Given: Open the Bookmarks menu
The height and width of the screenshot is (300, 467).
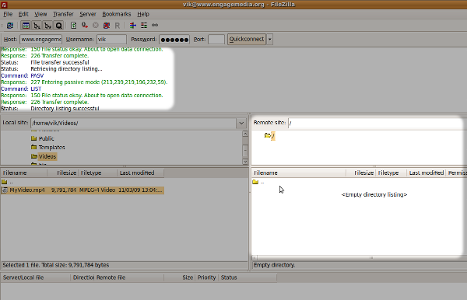Looking at the screenshot, I should [117, 14].
